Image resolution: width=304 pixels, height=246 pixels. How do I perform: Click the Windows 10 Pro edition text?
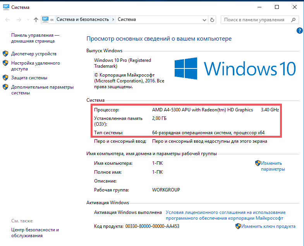click(x=122, y=63)
